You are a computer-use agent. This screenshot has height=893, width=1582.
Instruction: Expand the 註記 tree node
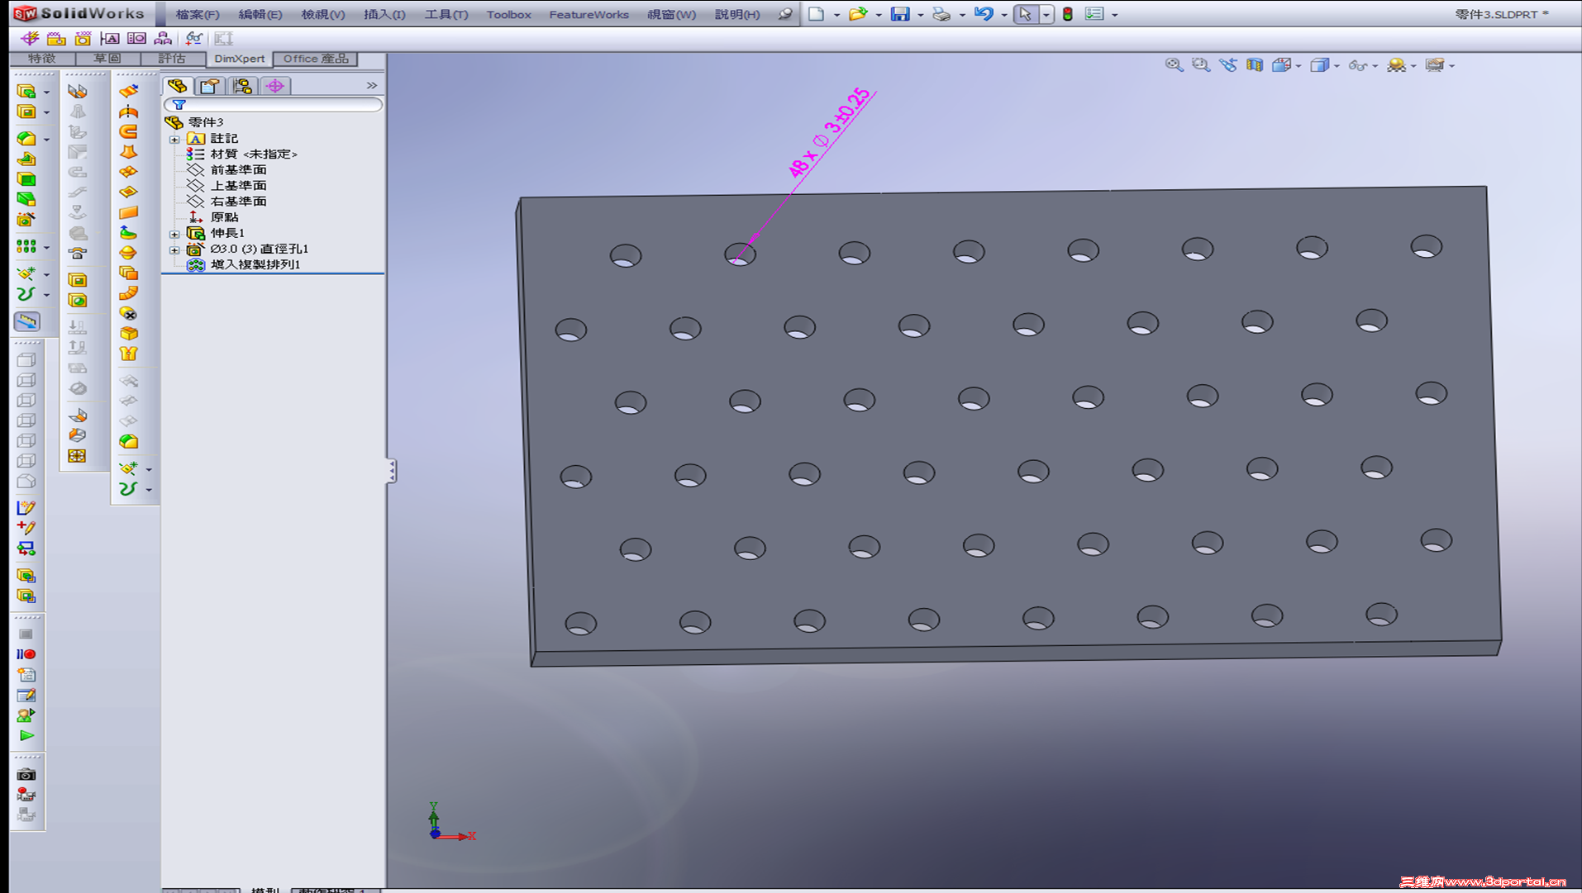(x=174, y=139)
